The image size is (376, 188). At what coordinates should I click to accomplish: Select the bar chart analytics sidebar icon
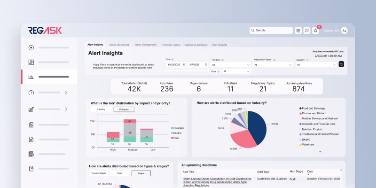pos(31,77)
